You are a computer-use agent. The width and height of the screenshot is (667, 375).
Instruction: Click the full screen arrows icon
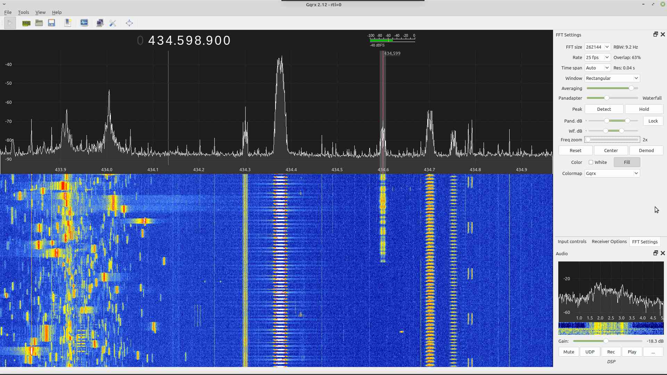coord(129,23)
